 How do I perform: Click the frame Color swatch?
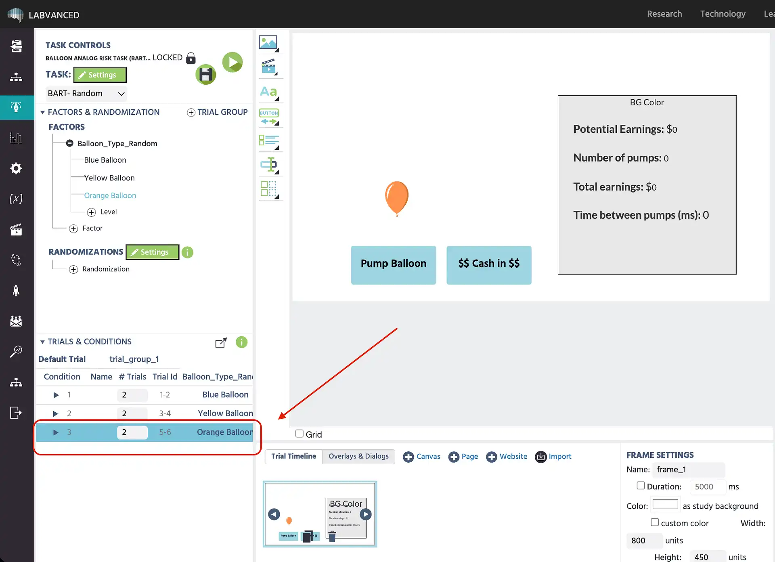(665, 505)
